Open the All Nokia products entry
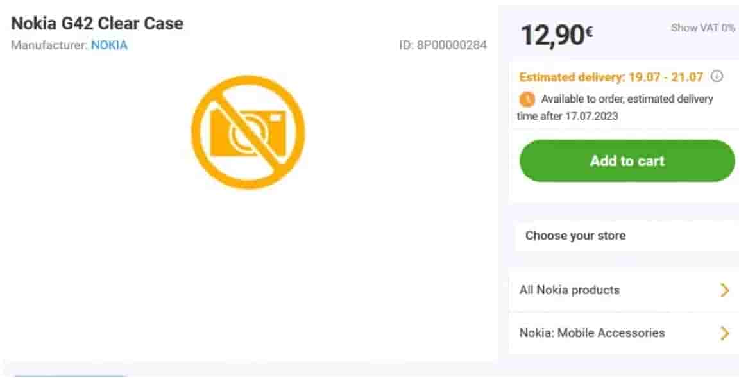 point(624,290)
